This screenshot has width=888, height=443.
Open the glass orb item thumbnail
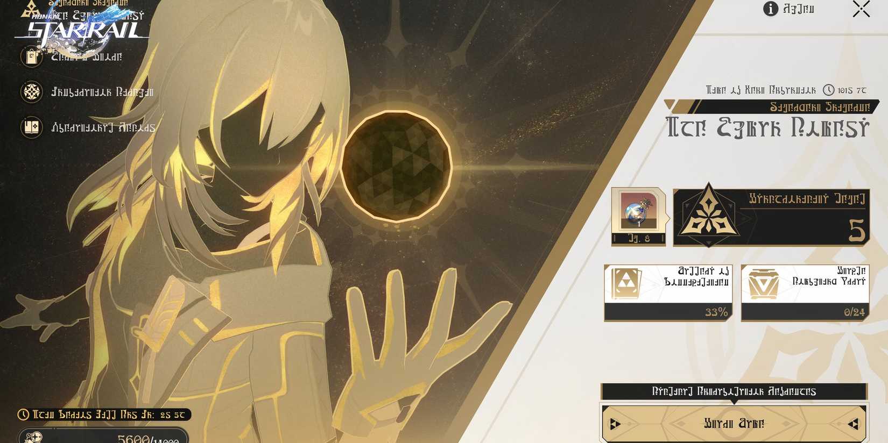point(638,217)
